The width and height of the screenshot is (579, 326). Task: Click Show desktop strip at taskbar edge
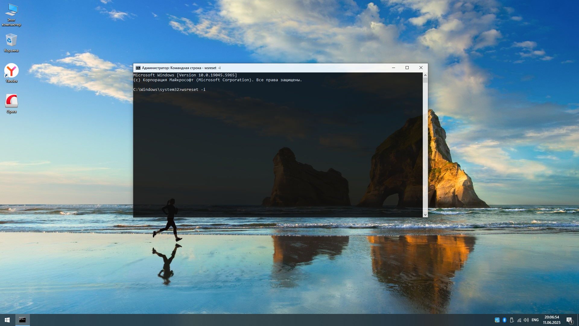pyautogui.click(x=578, y=320)
